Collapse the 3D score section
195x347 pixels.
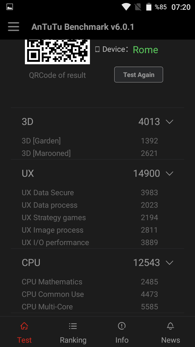pos(170,122)
